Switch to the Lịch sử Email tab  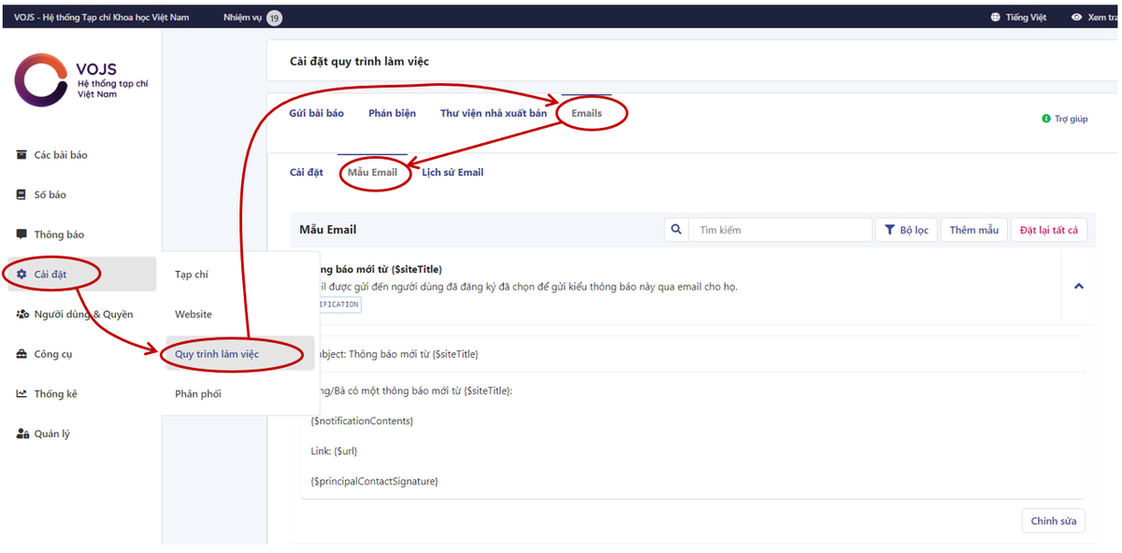(453, 172)
